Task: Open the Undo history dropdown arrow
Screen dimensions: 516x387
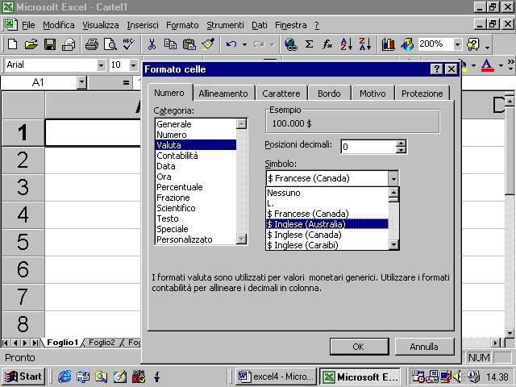Action: pos(244,44)
